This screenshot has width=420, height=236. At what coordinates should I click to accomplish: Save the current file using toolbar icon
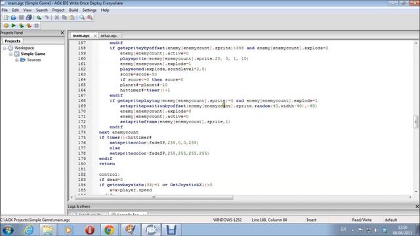[x=21, y=18]
